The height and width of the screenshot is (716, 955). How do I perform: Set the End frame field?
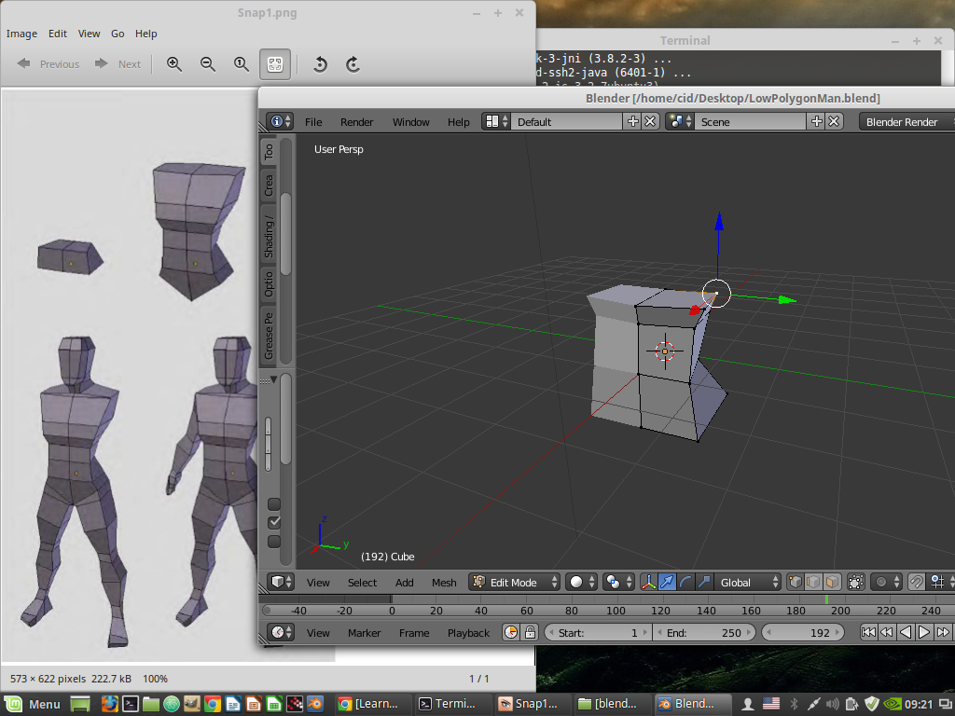[x=704, y=633]
